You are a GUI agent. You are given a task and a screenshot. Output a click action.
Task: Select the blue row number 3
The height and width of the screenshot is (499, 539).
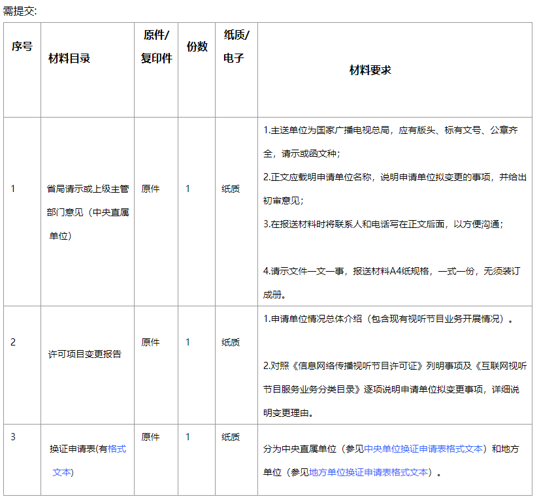[14, 436]
